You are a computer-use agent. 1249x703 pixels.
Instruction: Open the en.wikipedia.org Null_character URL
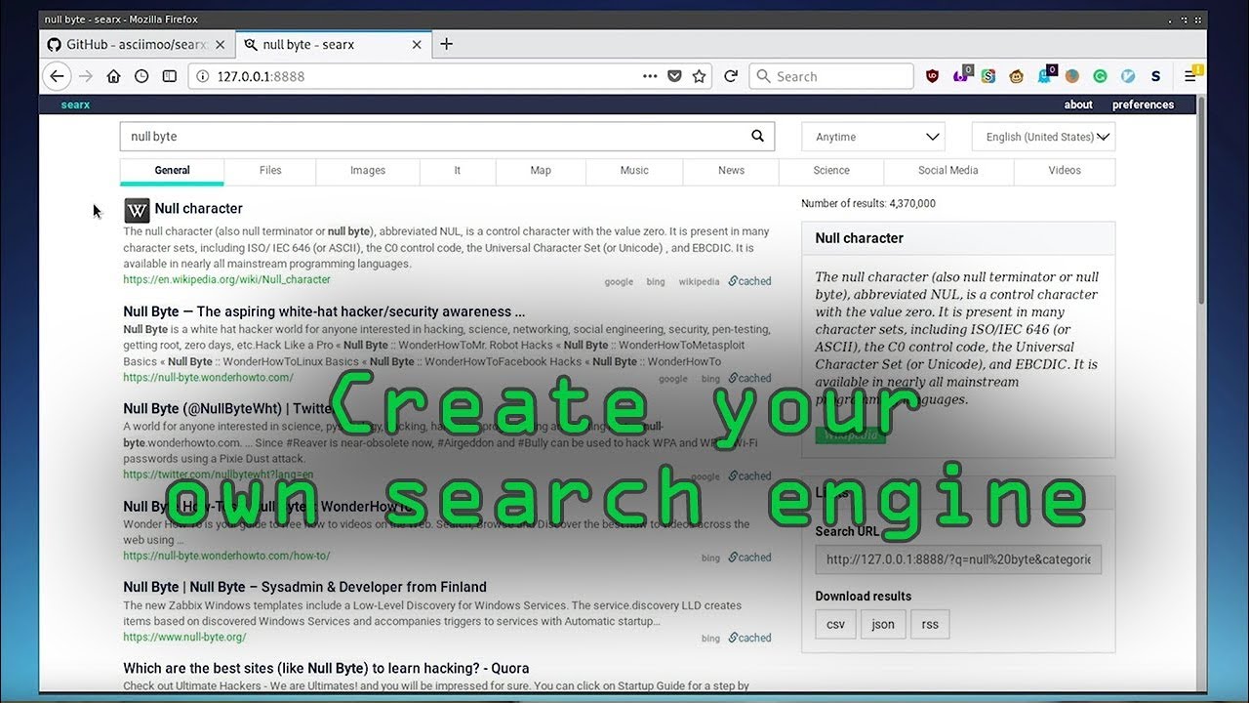(x=226, y=279)
